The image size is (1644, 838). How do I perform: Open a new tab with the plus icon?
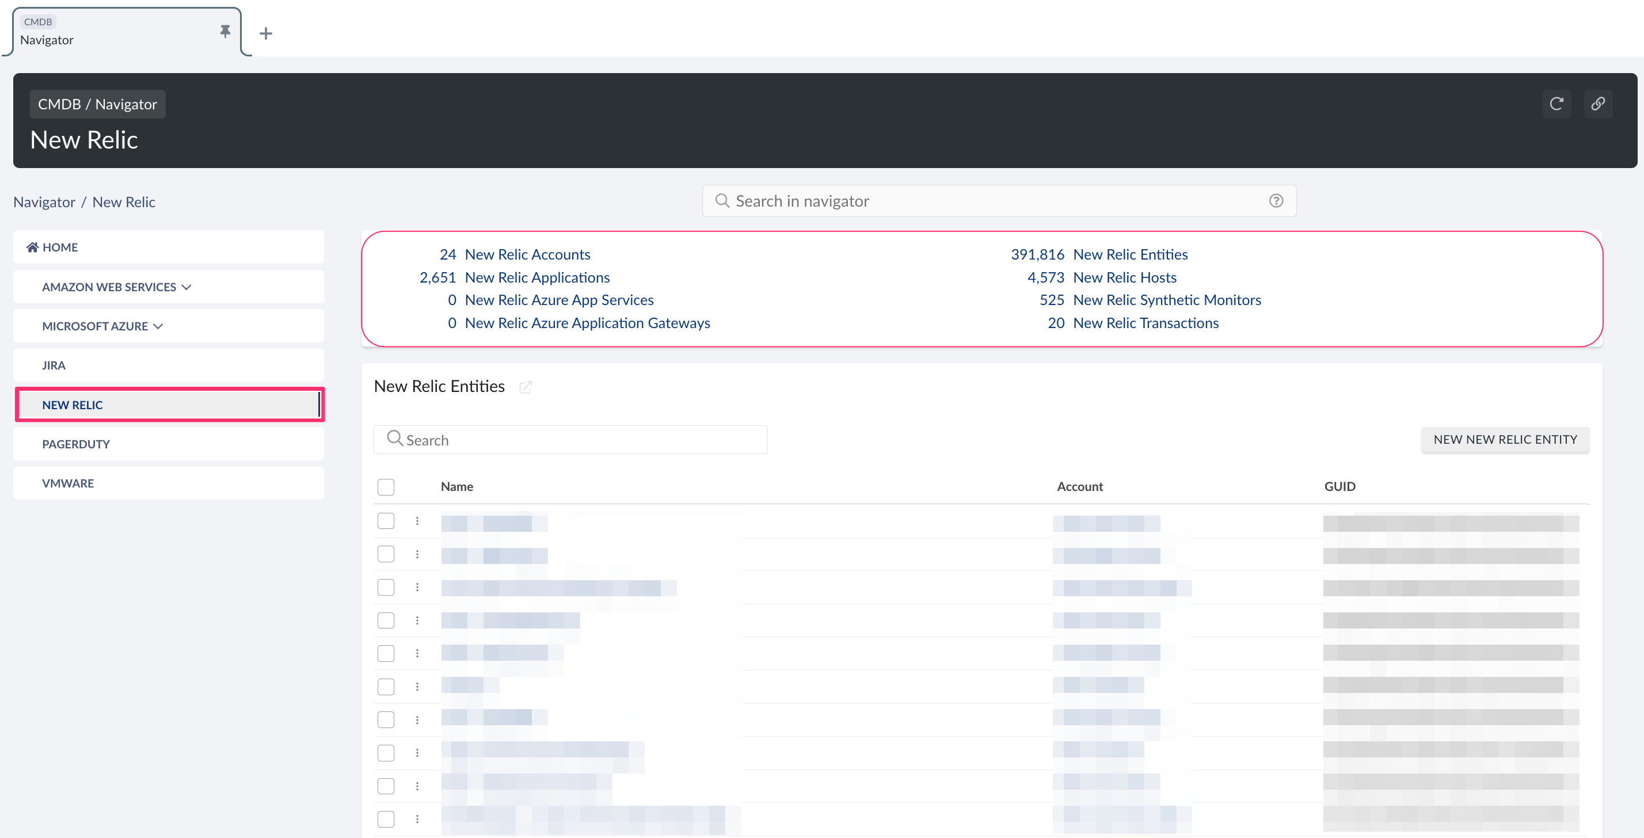(265, 33)
